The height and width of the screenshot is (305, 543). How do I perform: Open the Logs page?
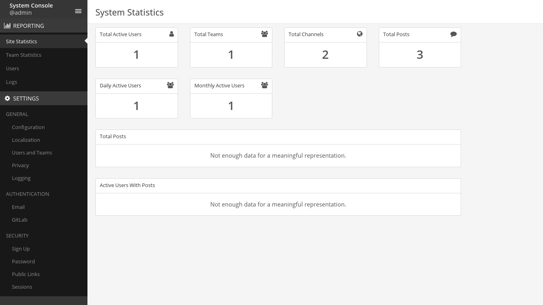[x=12, y=82]
